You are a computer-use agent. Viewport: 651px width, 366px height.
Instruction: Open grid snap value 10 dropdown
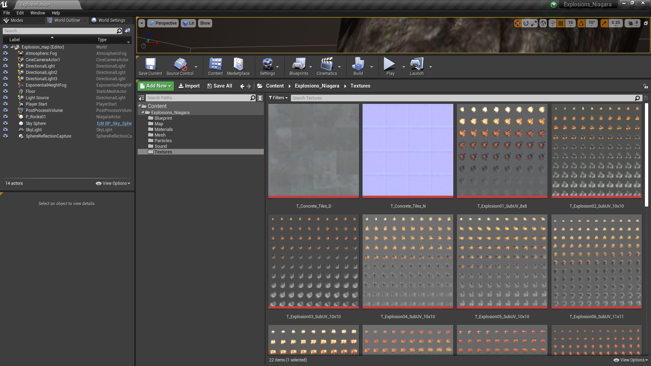coord(571,23)
